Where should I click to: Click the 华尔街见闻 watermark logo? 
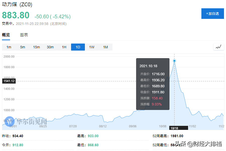pos(10,121)
